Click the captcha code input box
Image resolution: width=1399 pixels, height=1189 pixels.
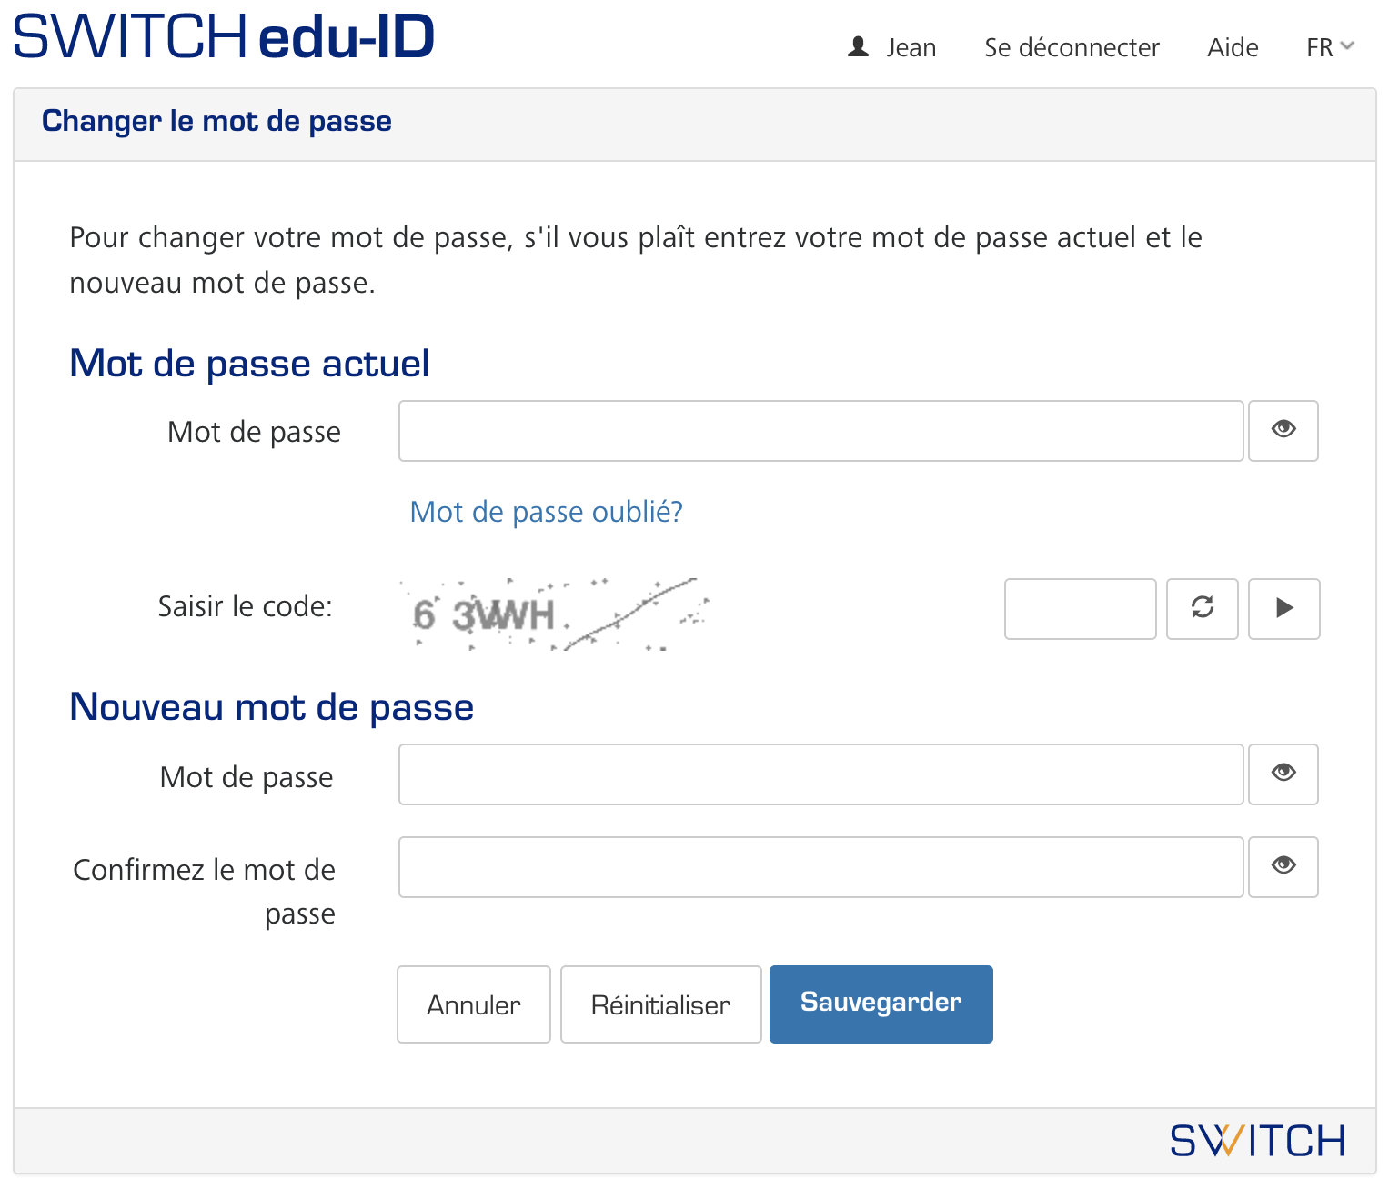point(1080,609)
